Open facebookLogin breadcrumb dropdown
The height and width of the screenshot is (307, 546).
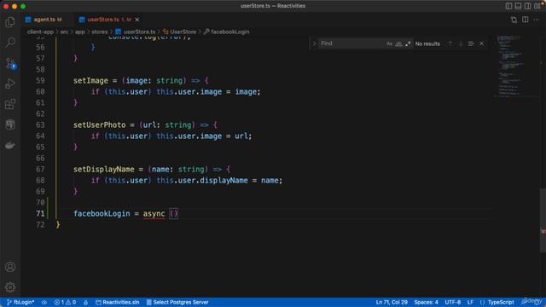[x=227, y=32]
